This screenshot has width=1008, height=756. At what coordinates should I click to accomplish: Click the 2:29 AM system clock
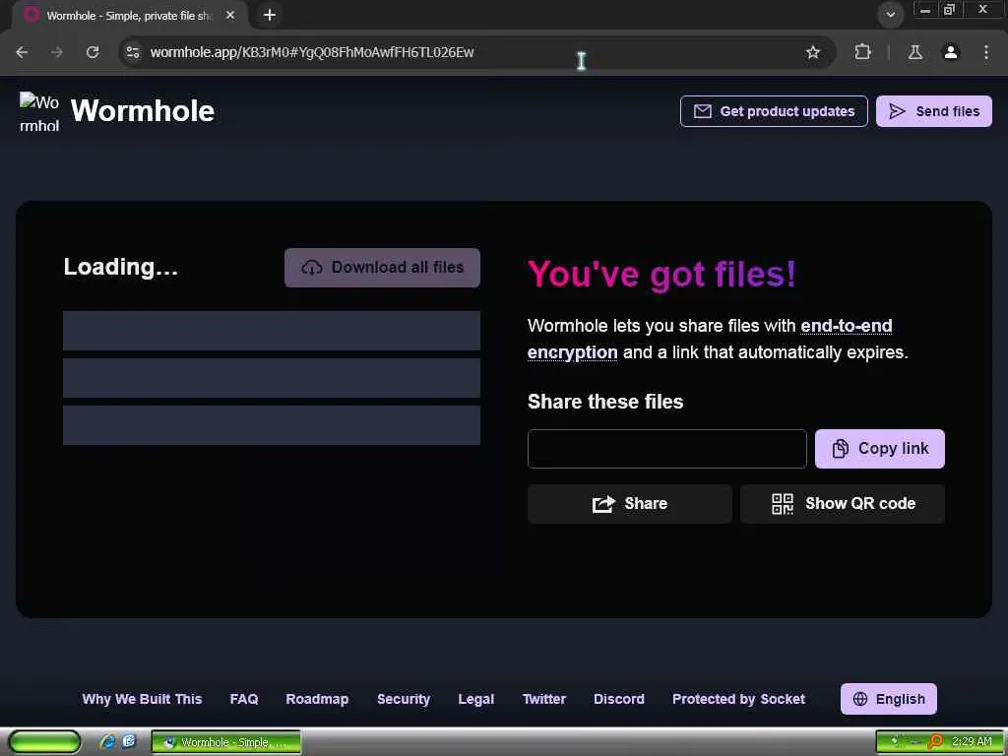(x=972, y=742)
